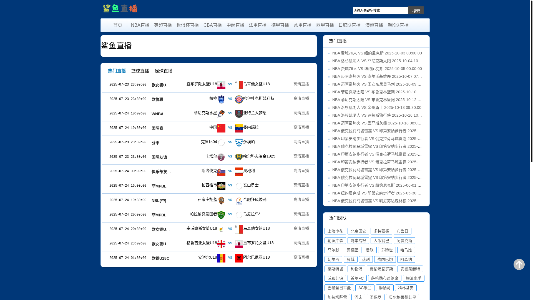Click the 安道尔U18 flag icon
The height and width of the screenshot is (300, 533).
pyautogui.click(x=221, y=258)
